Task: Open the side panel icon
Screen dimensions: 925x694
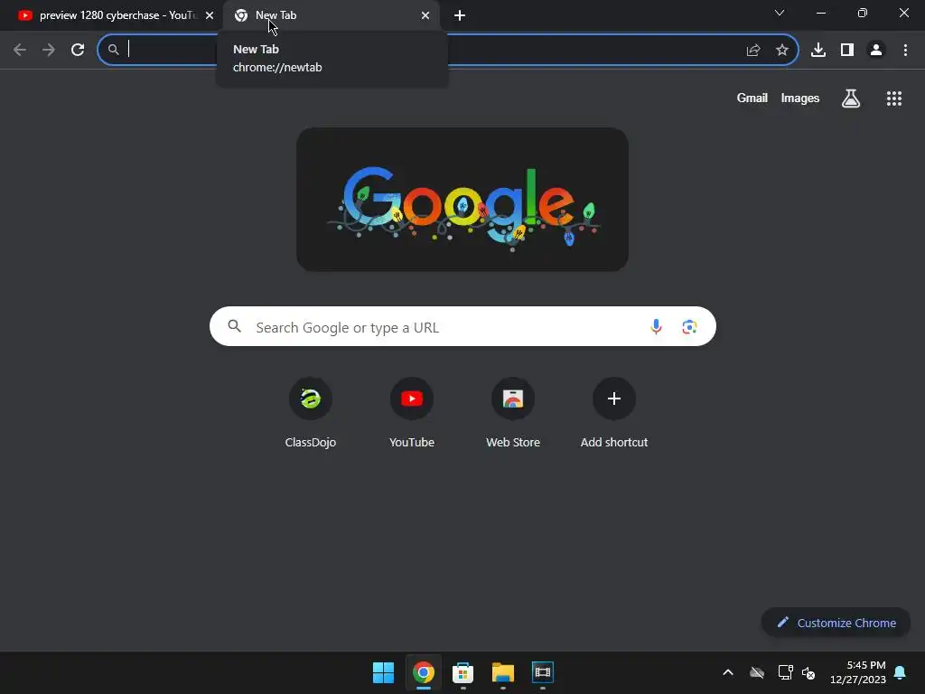Action: click(x=847, y=51)
